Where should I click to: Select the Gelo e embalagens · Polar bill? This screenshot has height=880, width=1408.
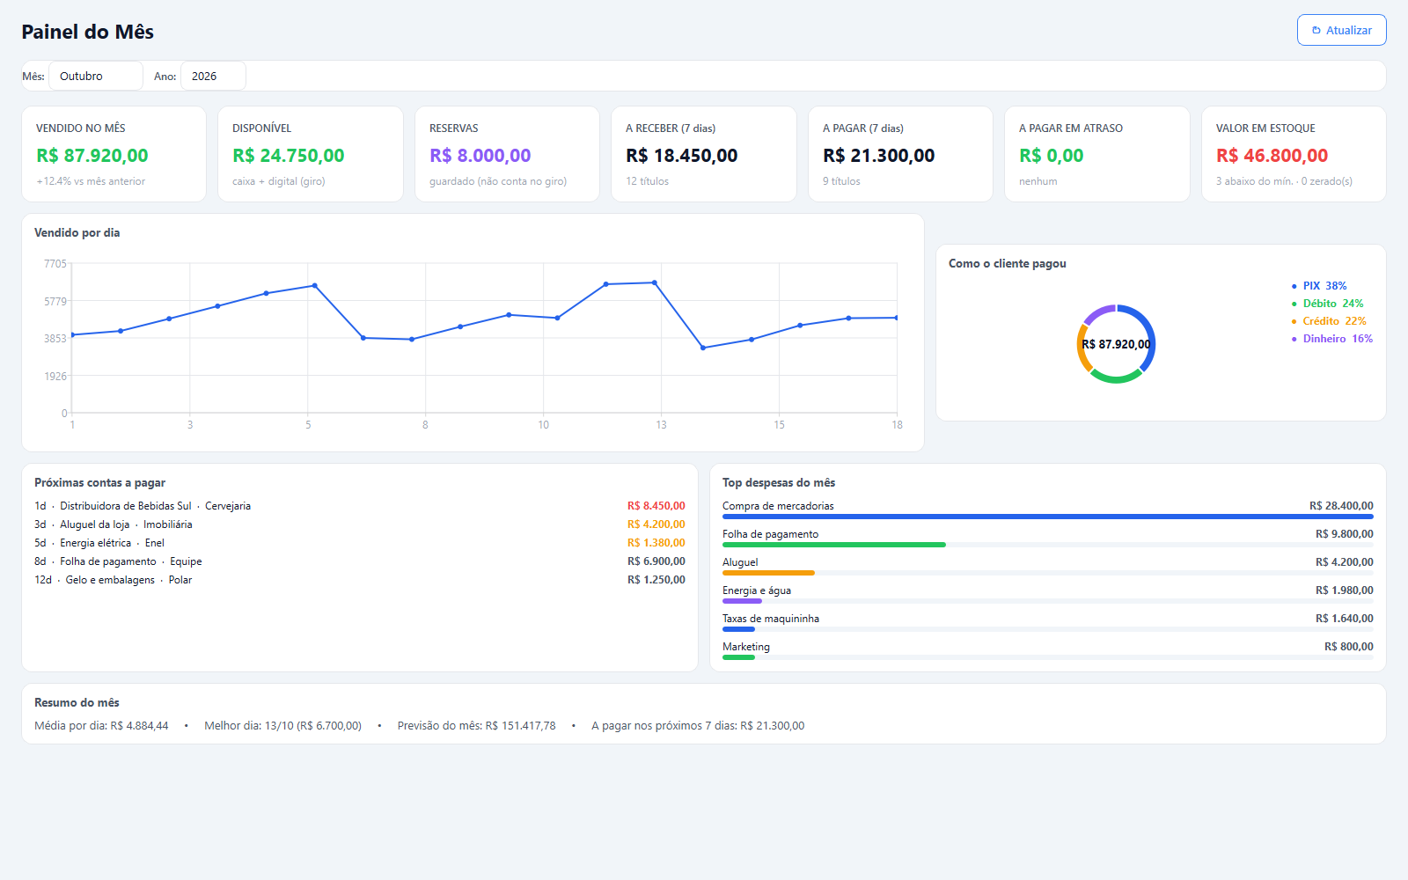click(360, 580)
